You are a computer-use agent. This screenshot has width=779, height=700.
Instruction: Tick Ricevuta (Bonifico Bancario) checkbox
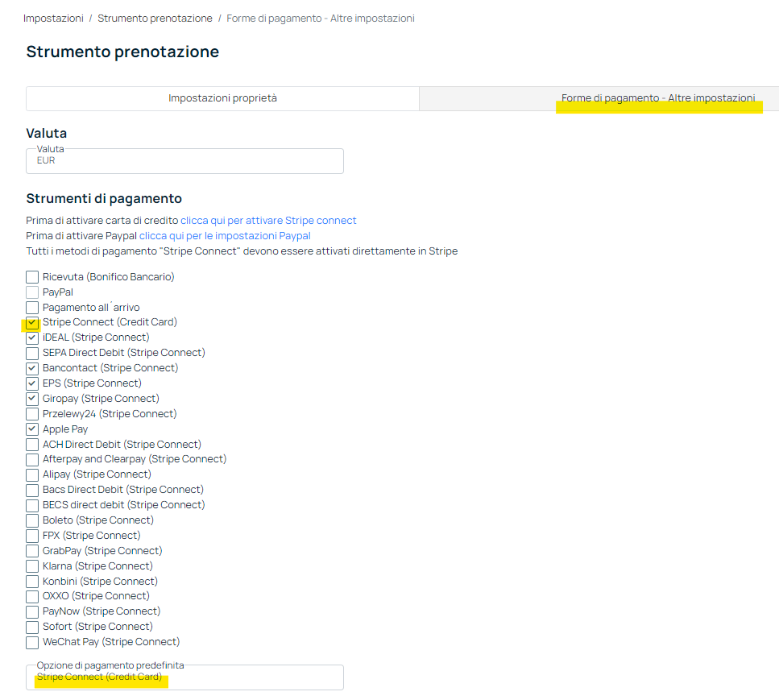click(x=32, y=277)
